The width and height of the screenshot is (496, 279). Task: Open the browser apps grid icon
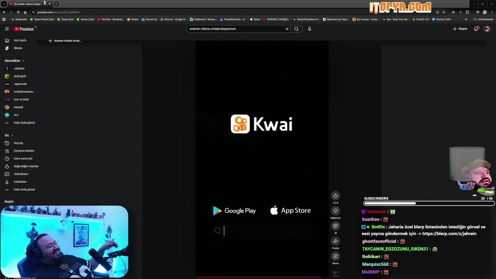(4, 19)
